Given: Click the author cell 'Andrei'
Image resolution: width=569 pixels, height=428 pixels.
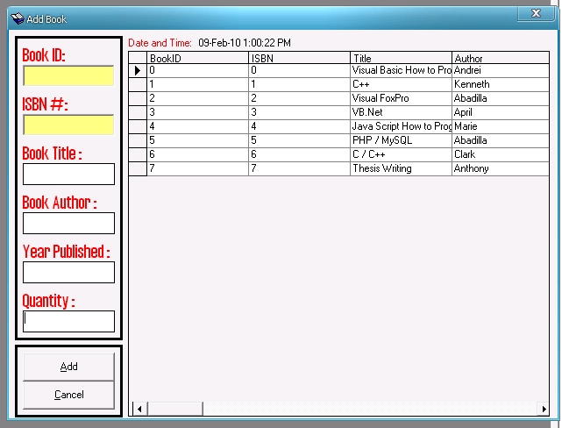Looking at the screenshot, I should pos(501,70).
